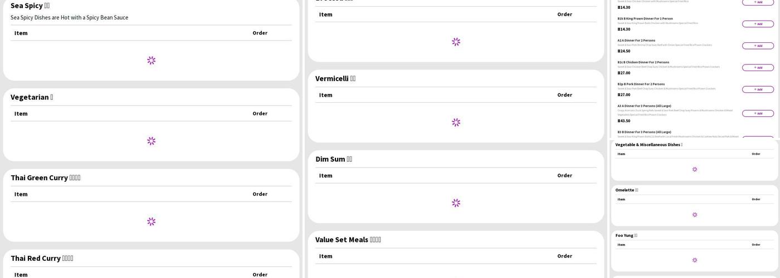
Task: Select the Value Set Meals heading
Action: coord(348,240)
